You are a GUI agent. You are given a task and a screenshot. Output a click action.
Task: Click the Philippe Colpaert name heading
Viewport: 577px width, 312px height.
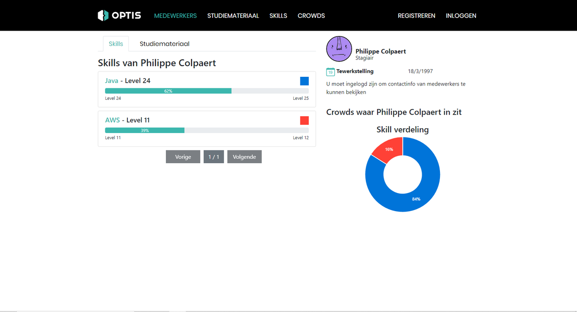[381, 51]
